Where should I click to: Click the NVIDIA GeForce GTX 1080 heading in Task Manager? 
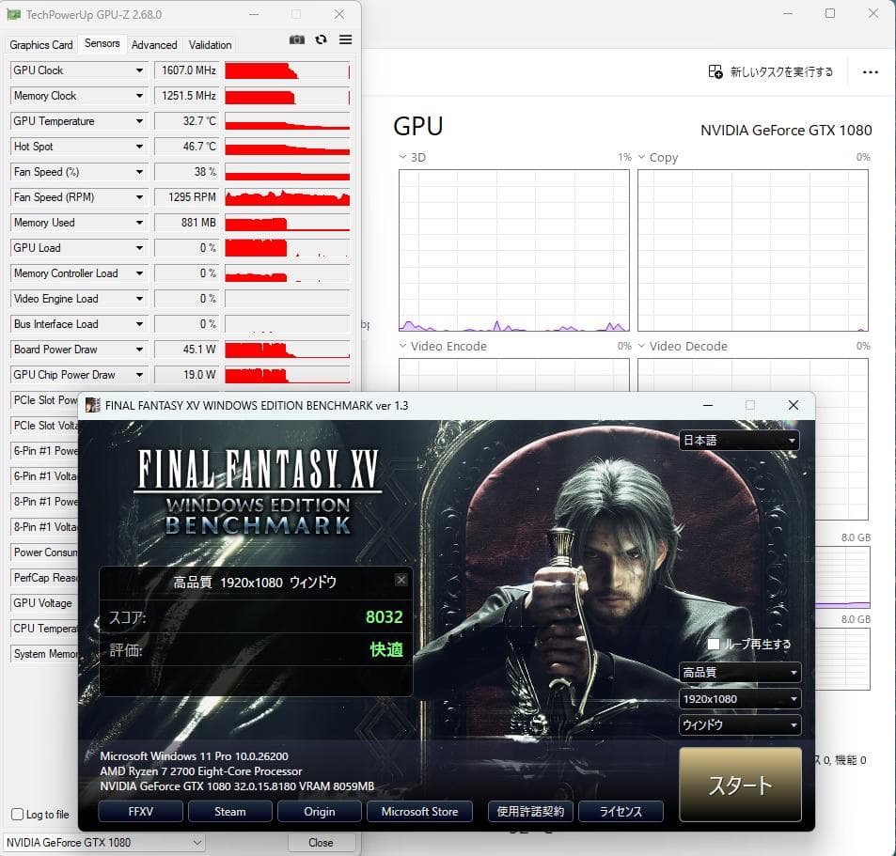tap(786, 131)
